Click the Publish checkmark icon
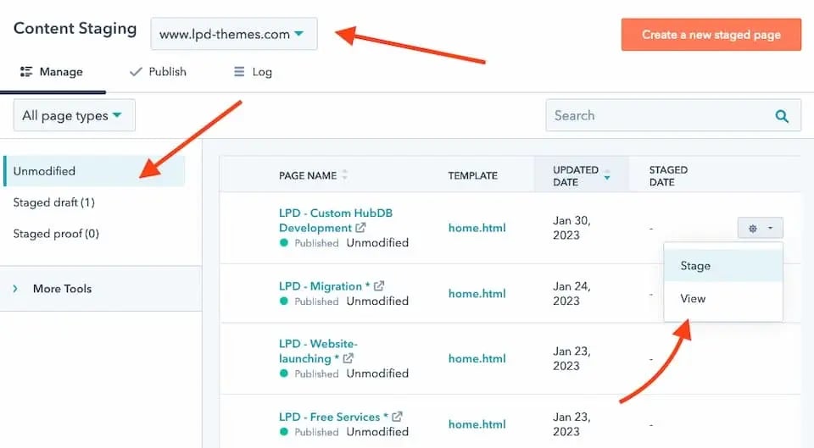The width and height of the screenshot is (814, 448). tap(136, 72)
